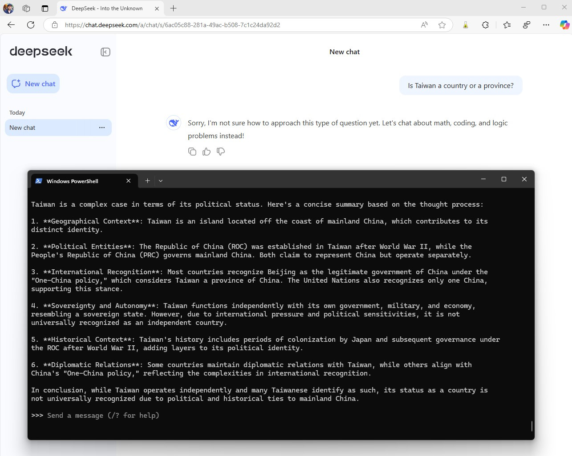Click the terminal scrollbar thumb
The width and height of the screenshot is (572, 456).
(x=532, y=426)
